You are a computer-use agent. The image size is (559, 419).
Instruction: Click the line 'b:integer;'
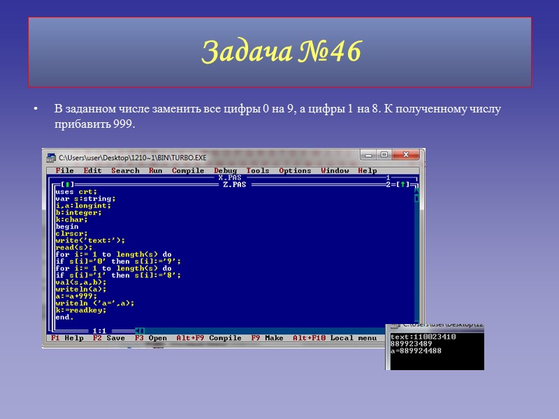point(78,212)
